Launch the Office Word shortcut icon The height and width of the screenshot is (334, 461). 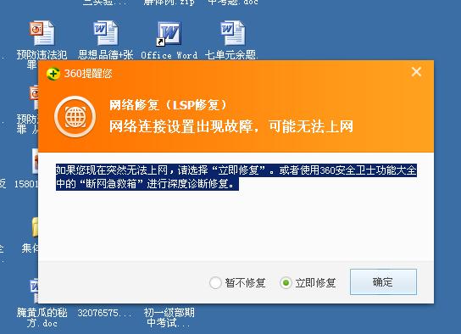click(169, 34)
